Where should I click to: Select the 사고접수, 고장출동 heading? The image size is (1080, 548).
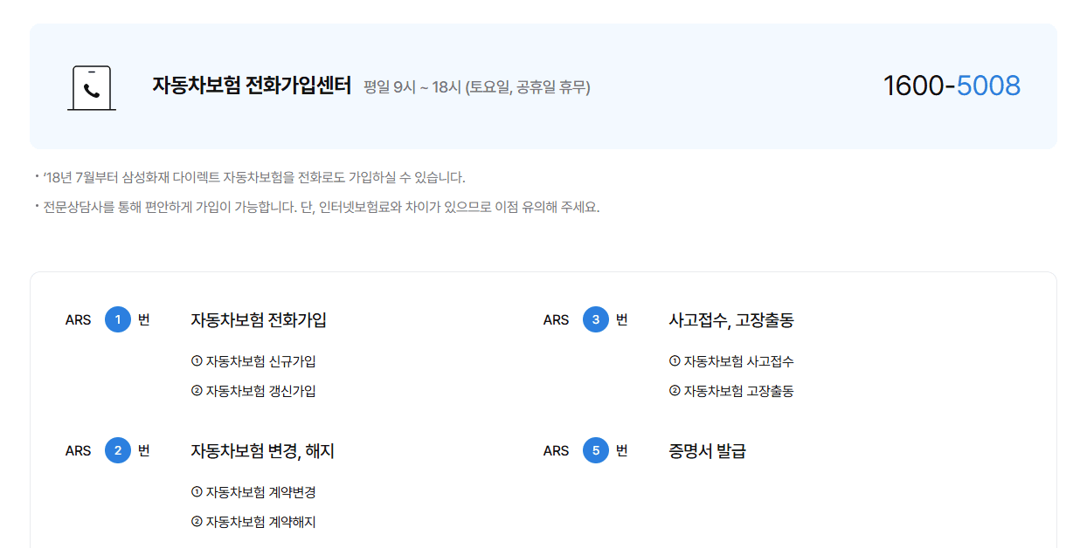[731, 320]
